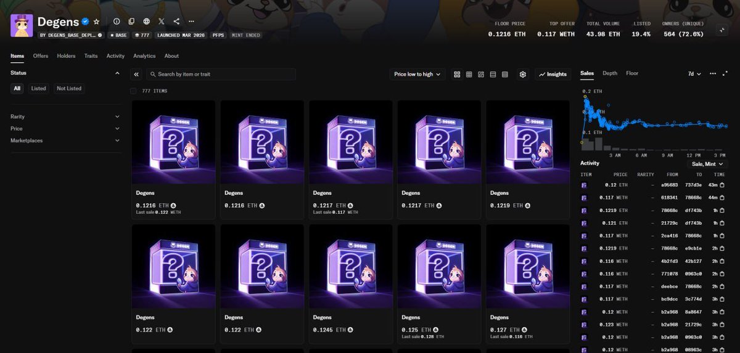Expand the Rarity filter section
740x353 pixels.
(x=65, y=116)
